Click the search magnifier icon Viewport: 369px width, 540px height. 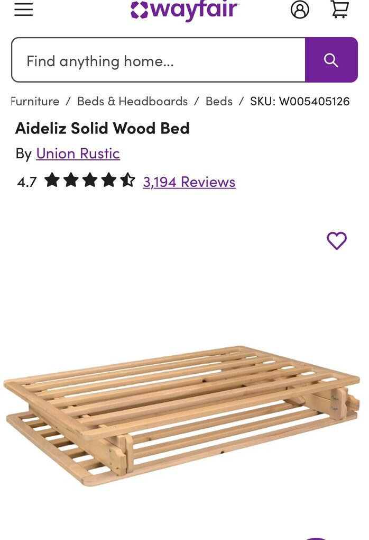coord(331,59)
